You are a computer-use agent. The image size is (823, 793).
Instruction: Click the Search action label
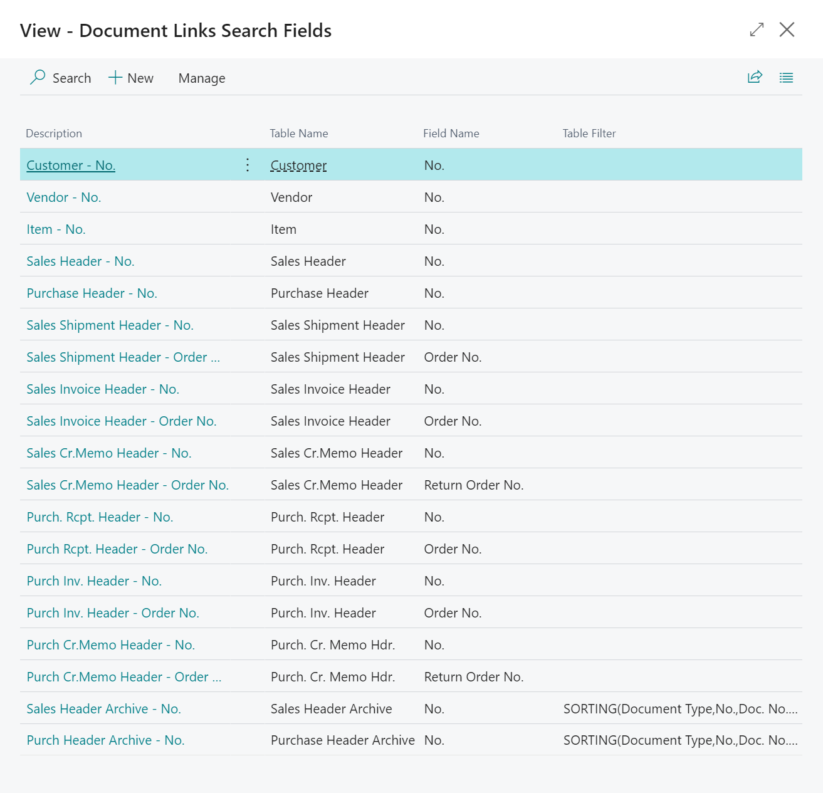[x=71, y=78]
